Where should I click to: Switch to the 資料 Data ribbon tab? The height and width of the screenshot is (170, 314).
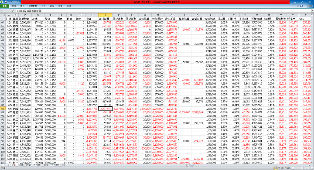tap(52, 6)
